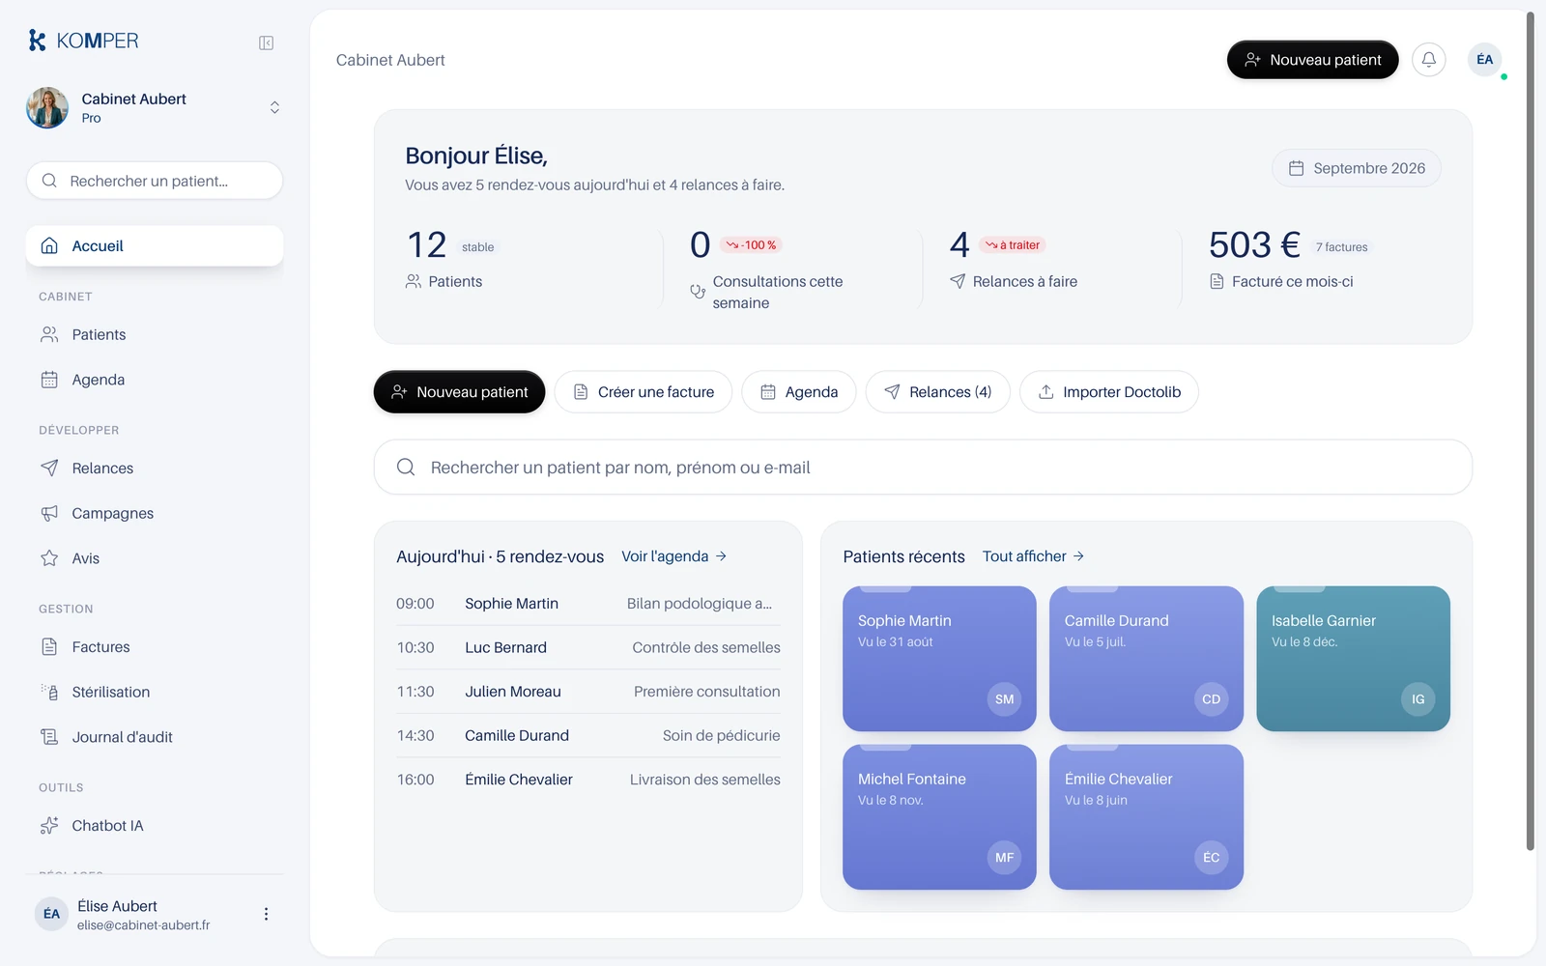Click Créer une facture button
Image resolution: width=1546 pixels, height=966 pixels.
pyautogui.click(x=644, y=392)
